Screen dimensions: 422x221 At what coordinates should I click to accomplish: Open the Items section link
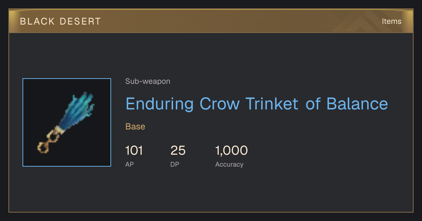(x=391, y=21)
